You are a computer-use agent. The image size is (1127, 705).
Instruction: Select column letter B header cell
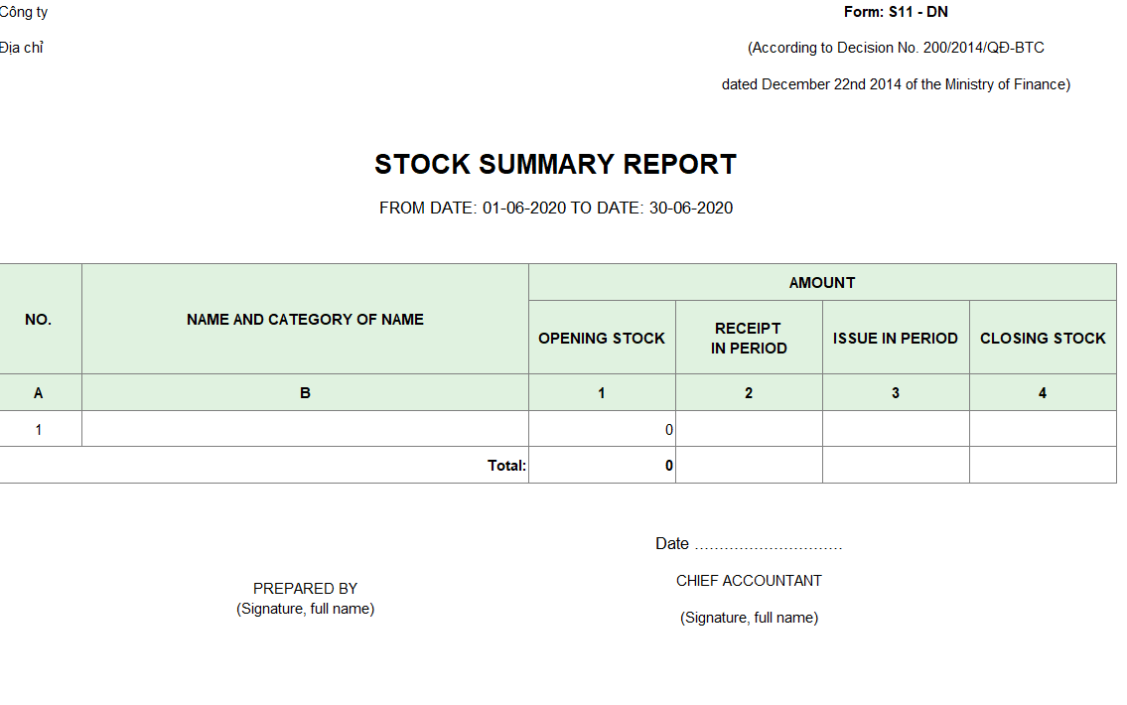[x=306, y=392]
